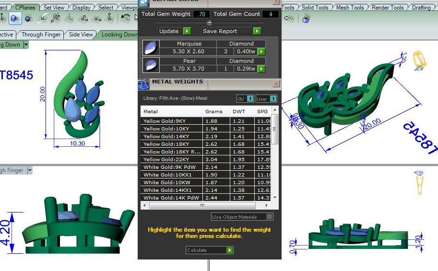Viewport: 438px width, 271px height.
Task: Switch to the Side View tab
Action: pos(81,35)
